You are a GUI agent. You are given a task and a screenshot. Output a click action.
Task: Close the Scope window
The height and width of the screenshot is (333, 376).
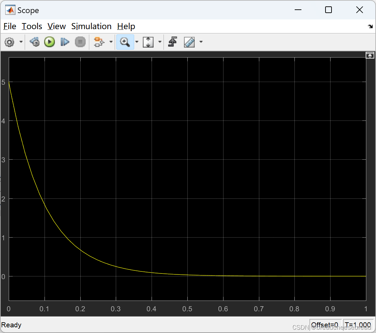pyautogui.click(x=360, y=10)
